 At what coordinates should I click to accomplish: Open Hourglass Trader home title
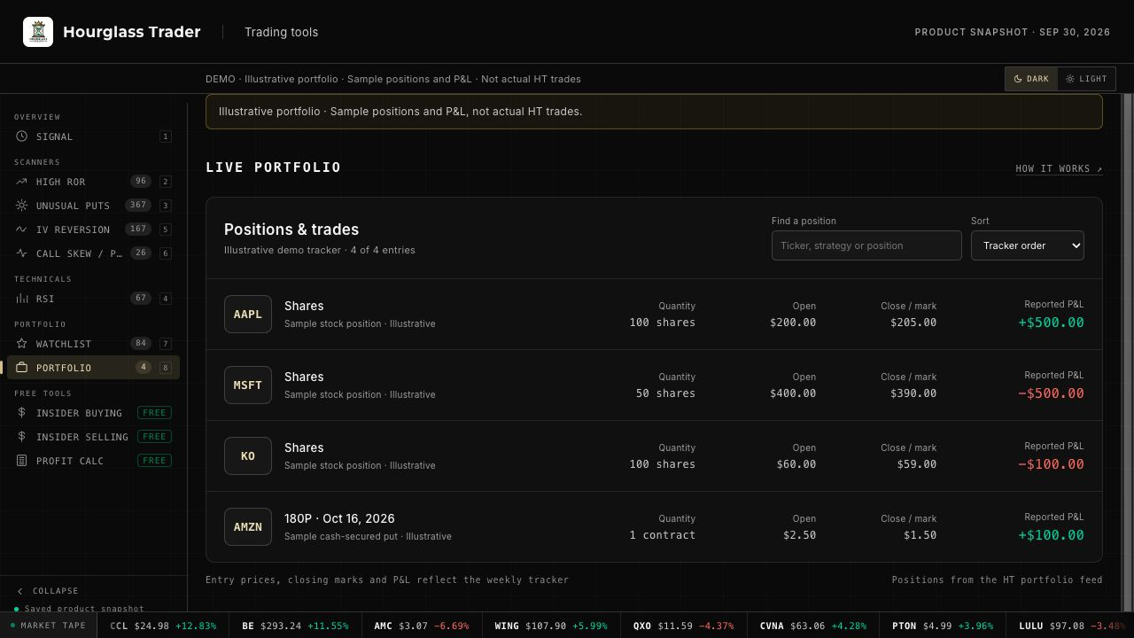pyautogui.click(x=132, y=32)
